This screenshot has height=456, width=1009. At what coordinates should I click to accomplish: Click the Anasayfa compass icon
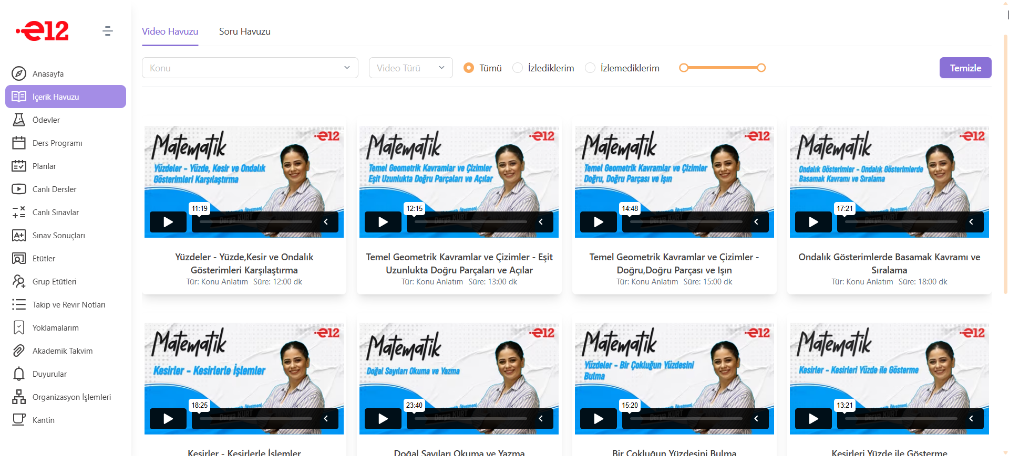(19, 73)
